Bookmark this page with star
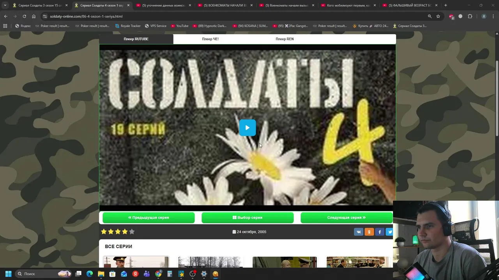 click(438, 16)
